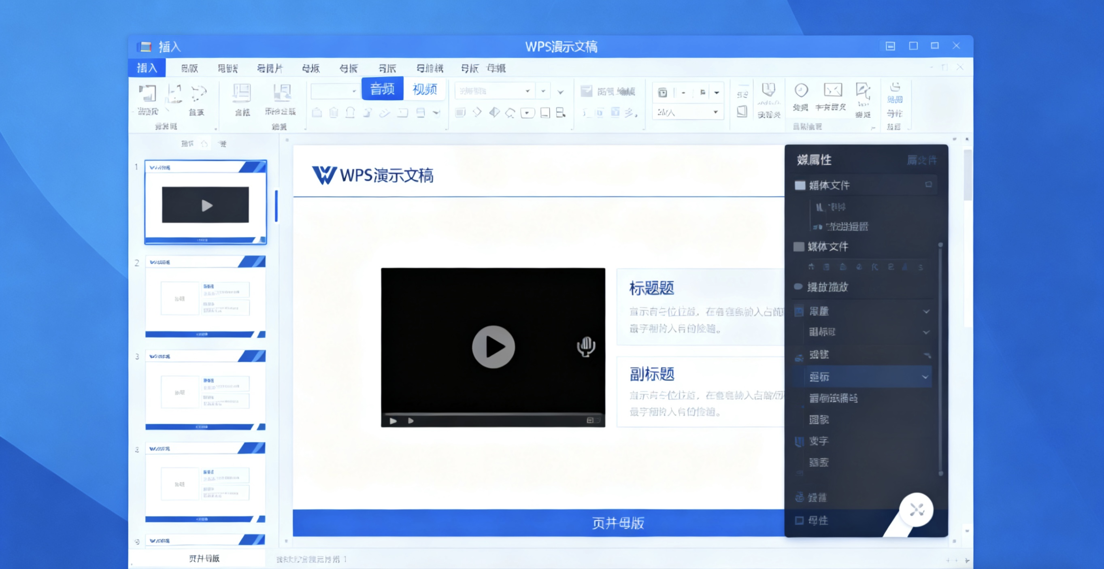
Task: Select the diamond shape icon in the ribbon
Action: (477, 112)
